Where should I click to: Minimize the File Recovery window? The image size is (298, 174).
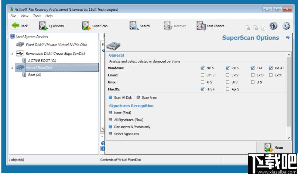(x=267, y=9)
